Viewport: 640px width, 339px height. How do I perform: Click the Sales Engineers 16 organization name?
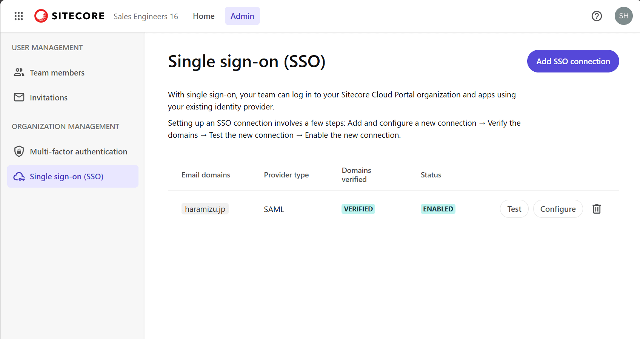click(146, 16)
